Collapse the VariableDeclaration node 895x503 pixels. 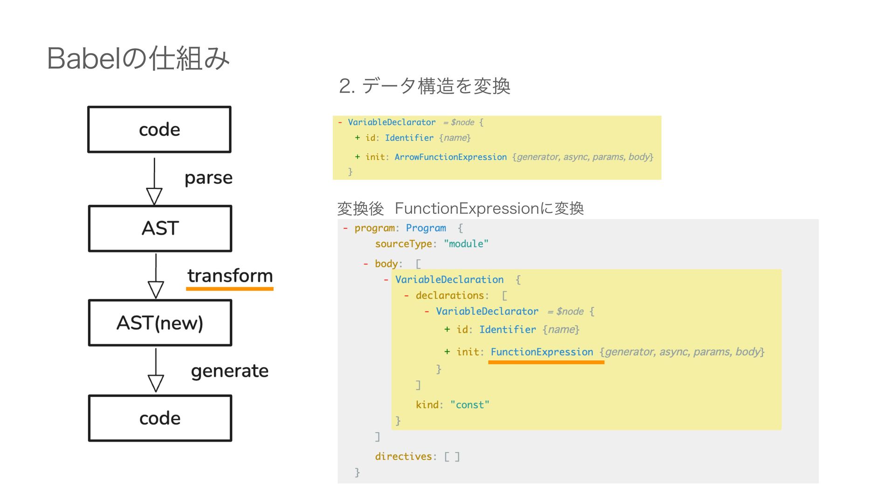pos(386,280)
